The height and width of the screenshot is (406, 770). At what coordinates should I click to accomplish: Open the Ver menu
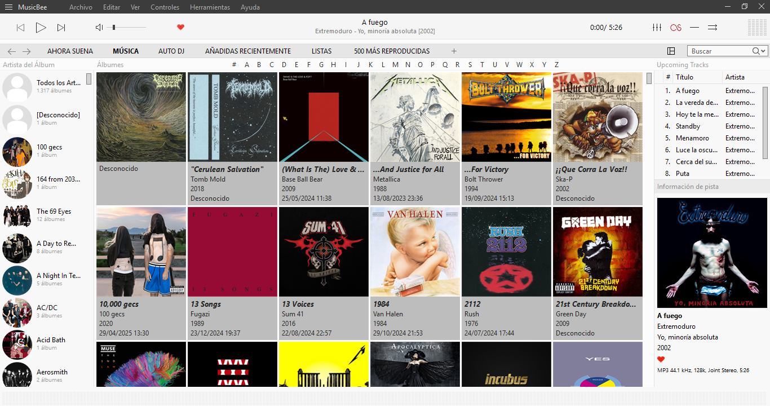[135, 7]
